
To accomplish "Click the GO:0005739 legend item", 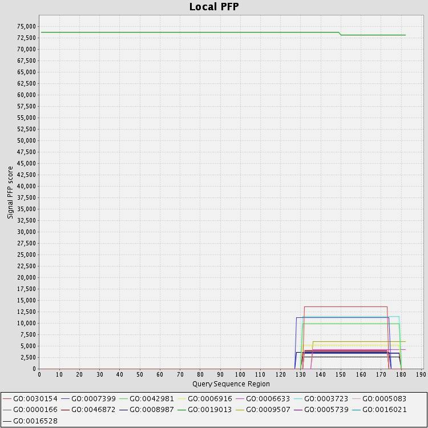I will pos(321,410).
